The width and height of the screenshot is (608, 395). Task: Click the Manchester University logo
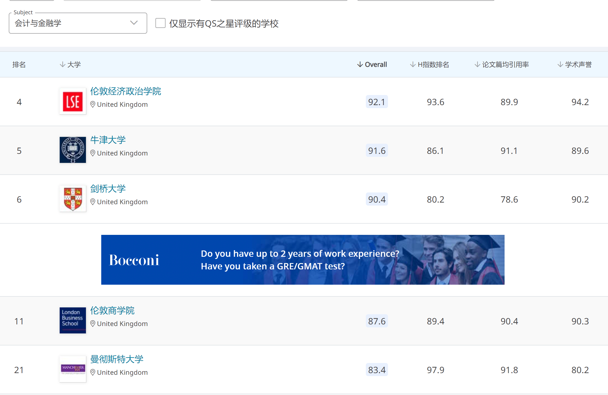point(73,369)
